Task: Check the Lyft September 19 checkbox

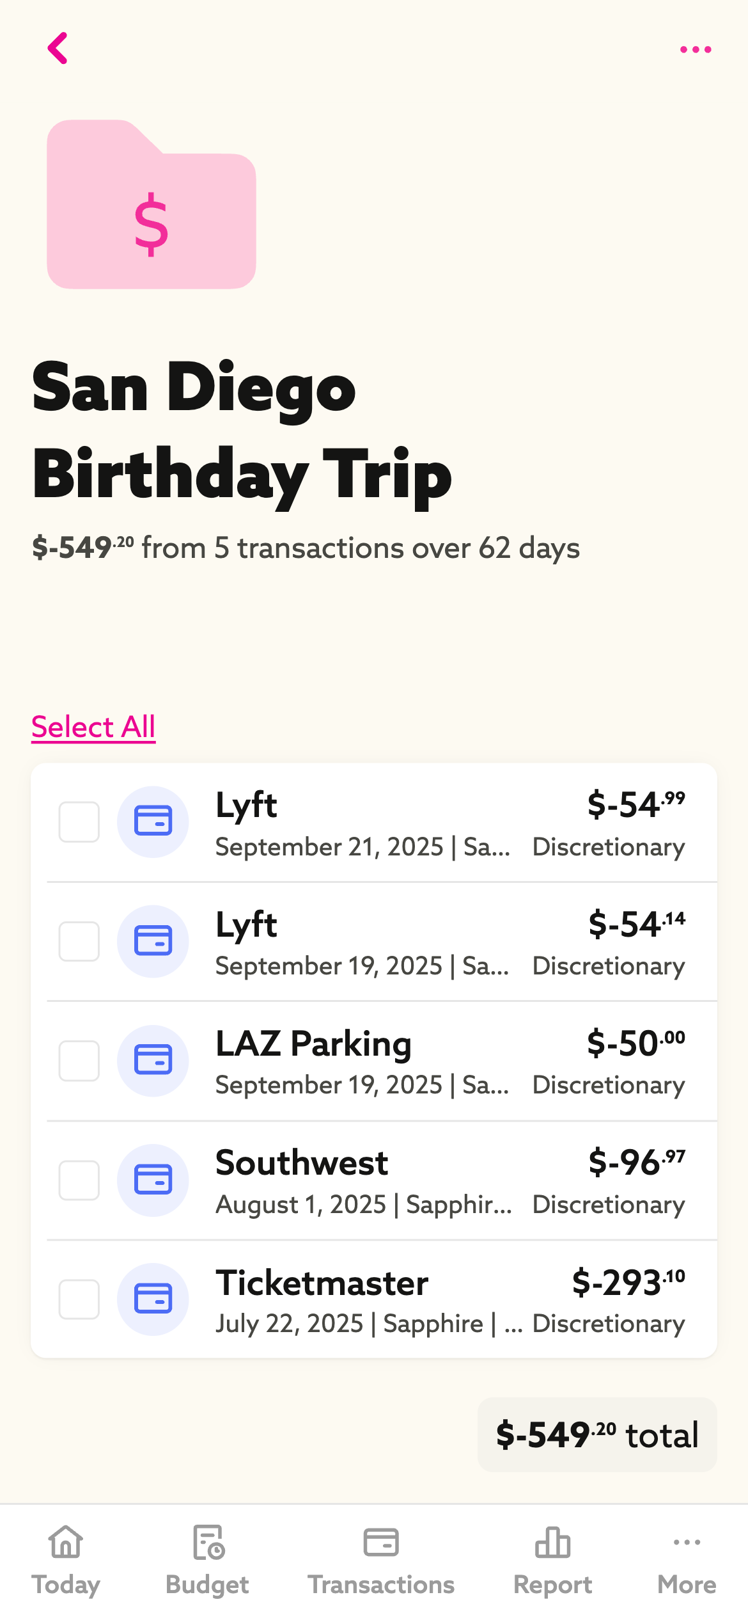Action: point(79,941)
